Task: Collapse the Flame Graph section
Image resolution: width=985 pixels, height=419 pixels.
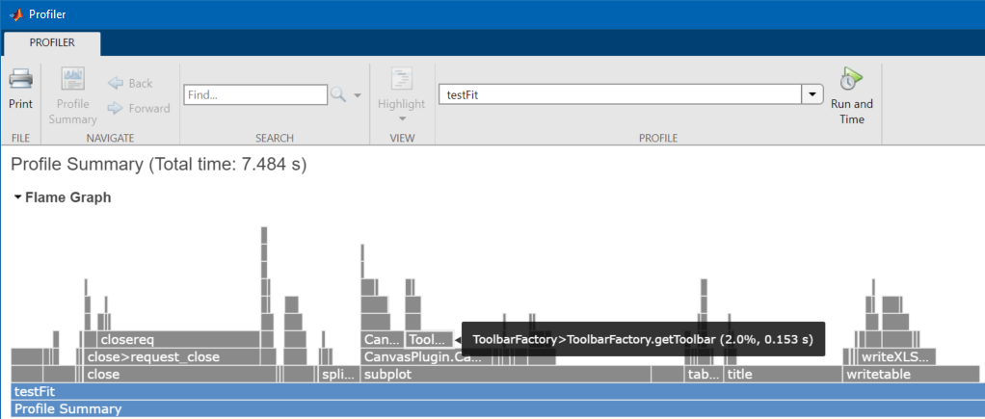Action: 18,197
